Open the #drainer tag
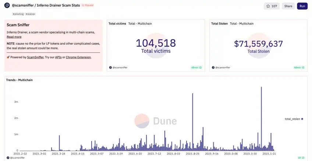The height and width of the screenshot is (161, 312). coord(31,14)
